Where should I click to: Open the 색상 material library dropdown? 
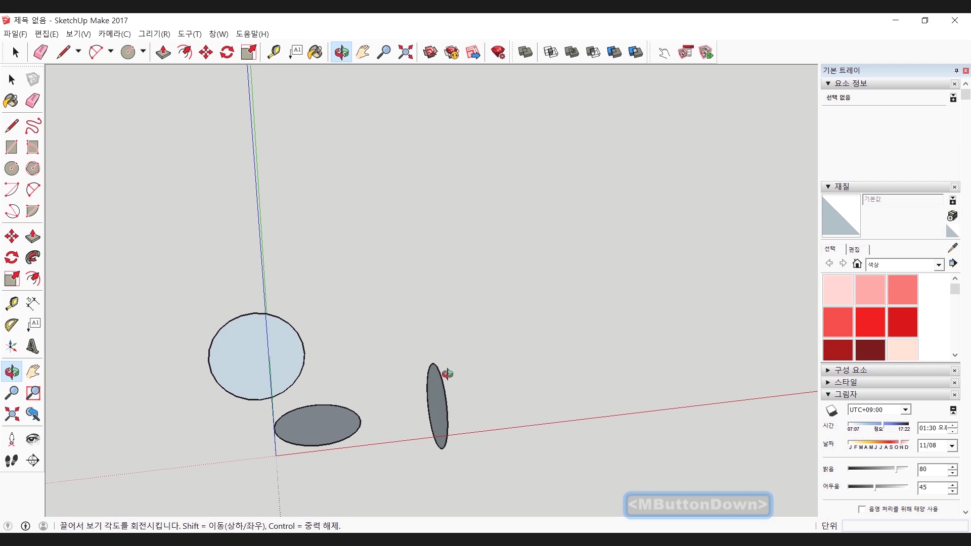click(x=939, y=264)
